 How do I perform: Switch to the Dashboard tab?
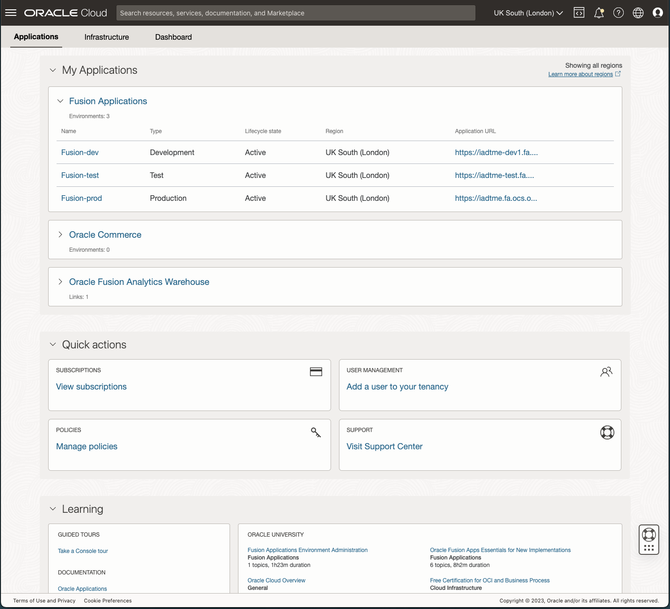pyautogui.click(x=173, y=37)
